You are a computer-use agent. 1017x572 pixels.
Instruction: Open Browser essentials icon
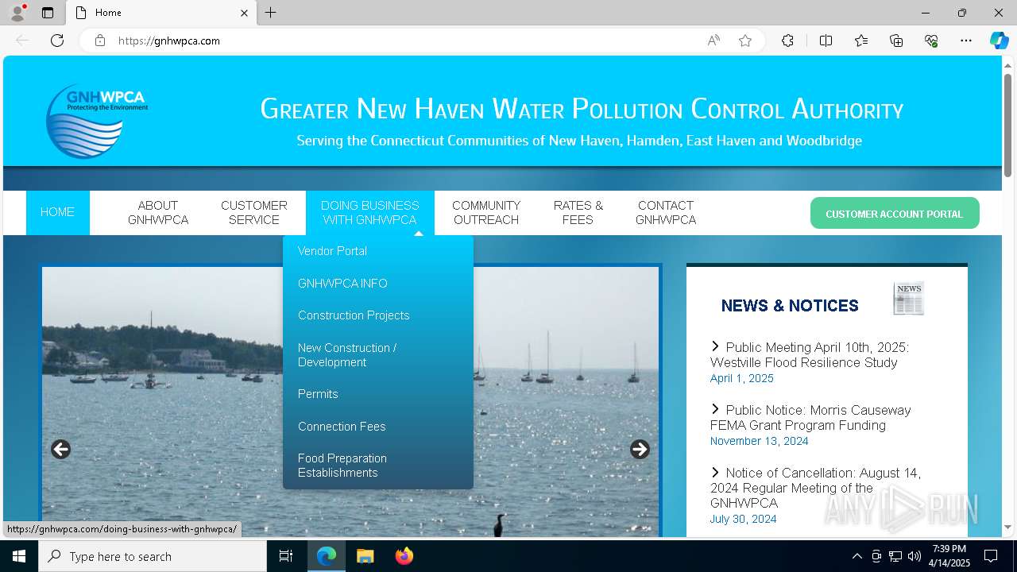931,41
